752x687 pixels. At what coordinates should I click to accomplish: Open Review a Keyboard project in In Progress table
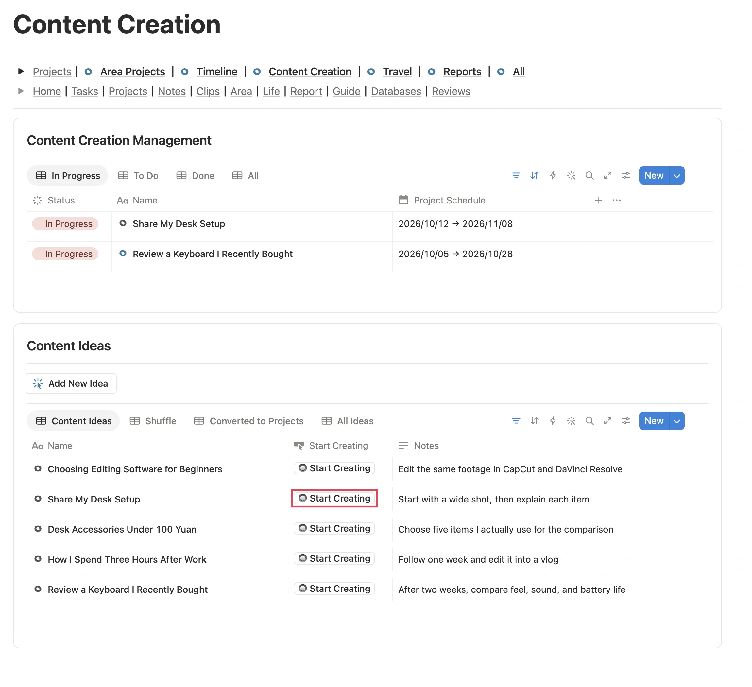tap(212, 254)
